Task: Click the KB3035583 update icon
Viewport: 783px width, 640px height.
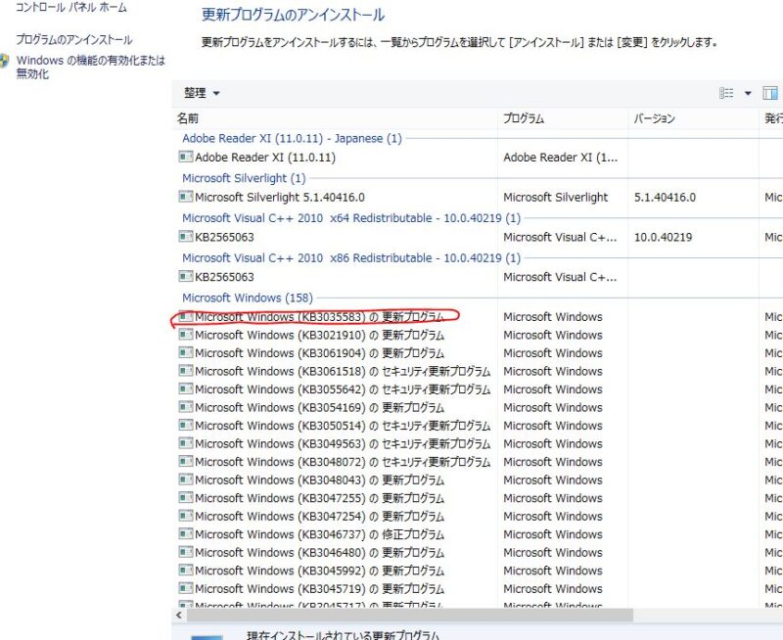Action: [186, 316]
